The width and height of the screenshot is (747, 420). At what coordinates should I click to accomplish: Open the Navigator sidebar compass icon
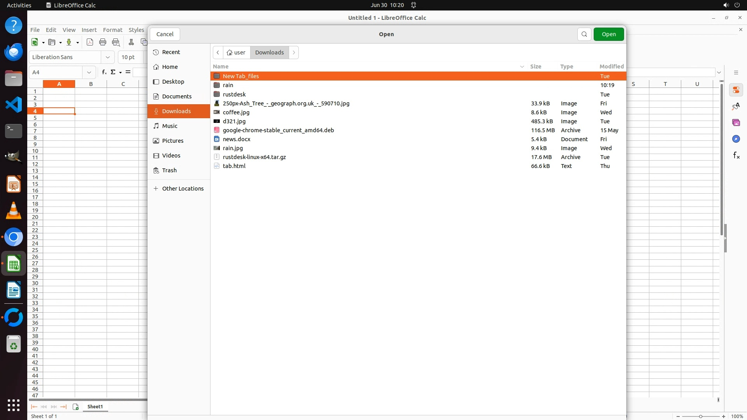pyautogui.click(x=736, y=139)
